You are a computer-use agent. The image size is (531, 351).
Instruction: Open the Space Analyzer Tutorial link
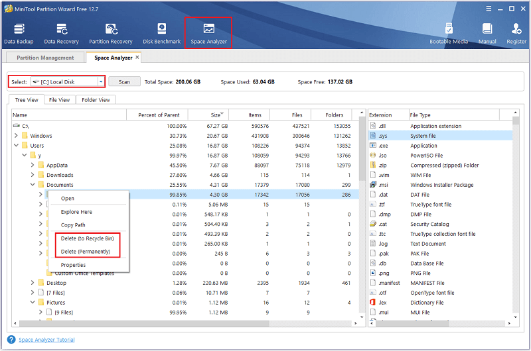click(x=46, y=340)
